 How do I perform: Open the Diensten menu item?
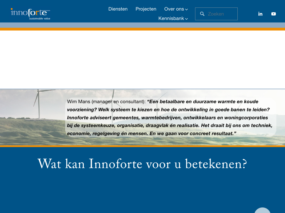[118, 9]
